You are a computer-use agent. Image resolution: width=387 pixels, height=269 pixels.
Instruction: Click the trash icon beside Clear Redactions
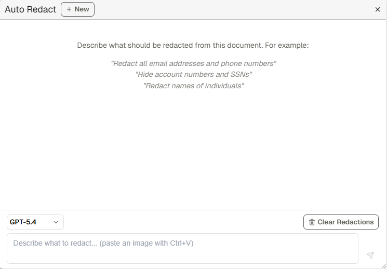click(312, 222)
